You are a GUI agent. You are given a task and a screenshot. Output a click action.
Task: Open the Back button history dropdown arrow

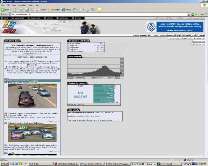click(x=11, y=10)
